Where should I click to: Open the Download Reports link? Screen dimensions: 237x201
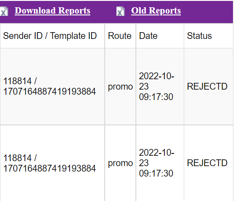[x=52, y=11]
